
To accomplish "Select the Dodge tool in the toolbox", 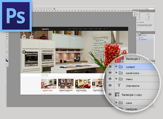I will [x=7, y=43].
